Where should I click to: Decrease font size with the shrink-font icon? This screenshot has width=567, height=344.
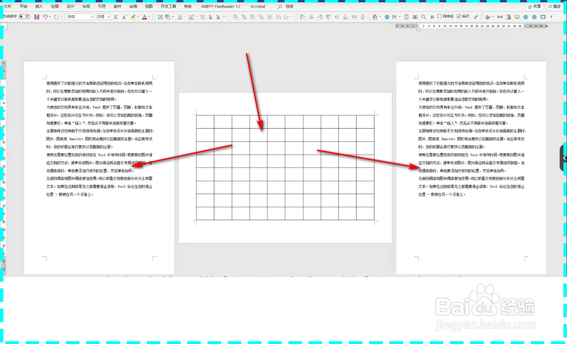click(124, 17)
